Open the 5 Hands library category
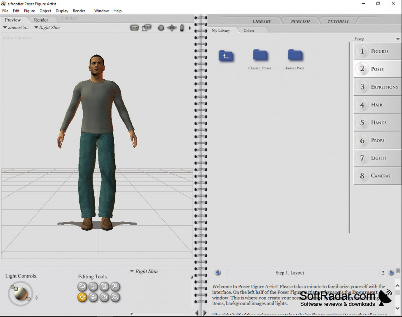402x317 pixels. point(378,122)
